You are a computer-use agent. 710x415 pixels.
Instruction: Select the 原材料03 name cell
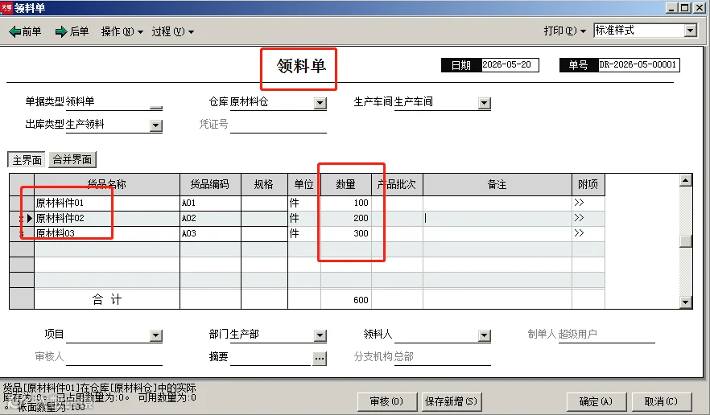[x=107, y=233]
